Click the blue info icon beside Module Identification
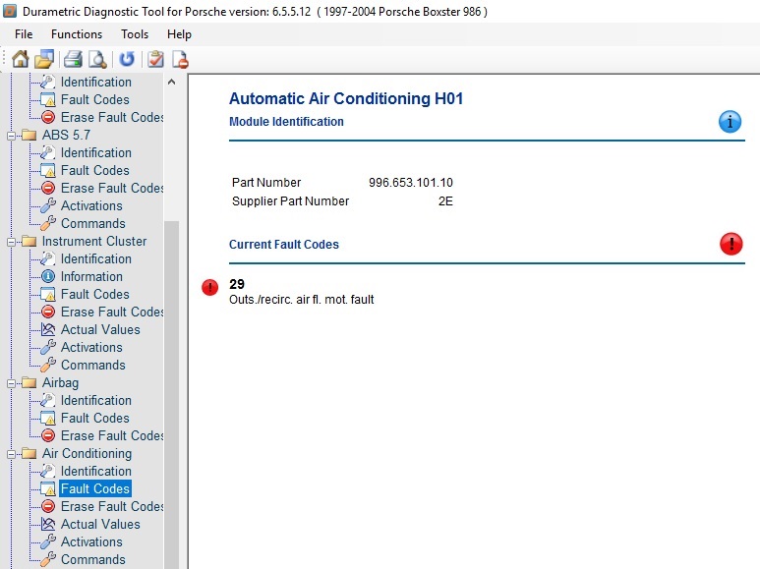The image size is (760, 569). [730, 121]
